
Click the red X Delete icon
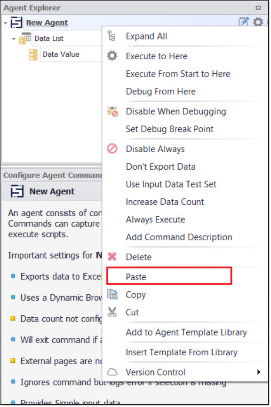(112, 257)
